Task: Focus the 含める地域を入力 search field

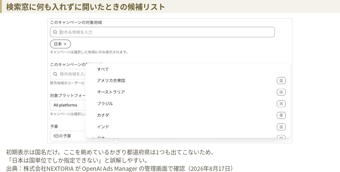Action: (x=162, y=32)
